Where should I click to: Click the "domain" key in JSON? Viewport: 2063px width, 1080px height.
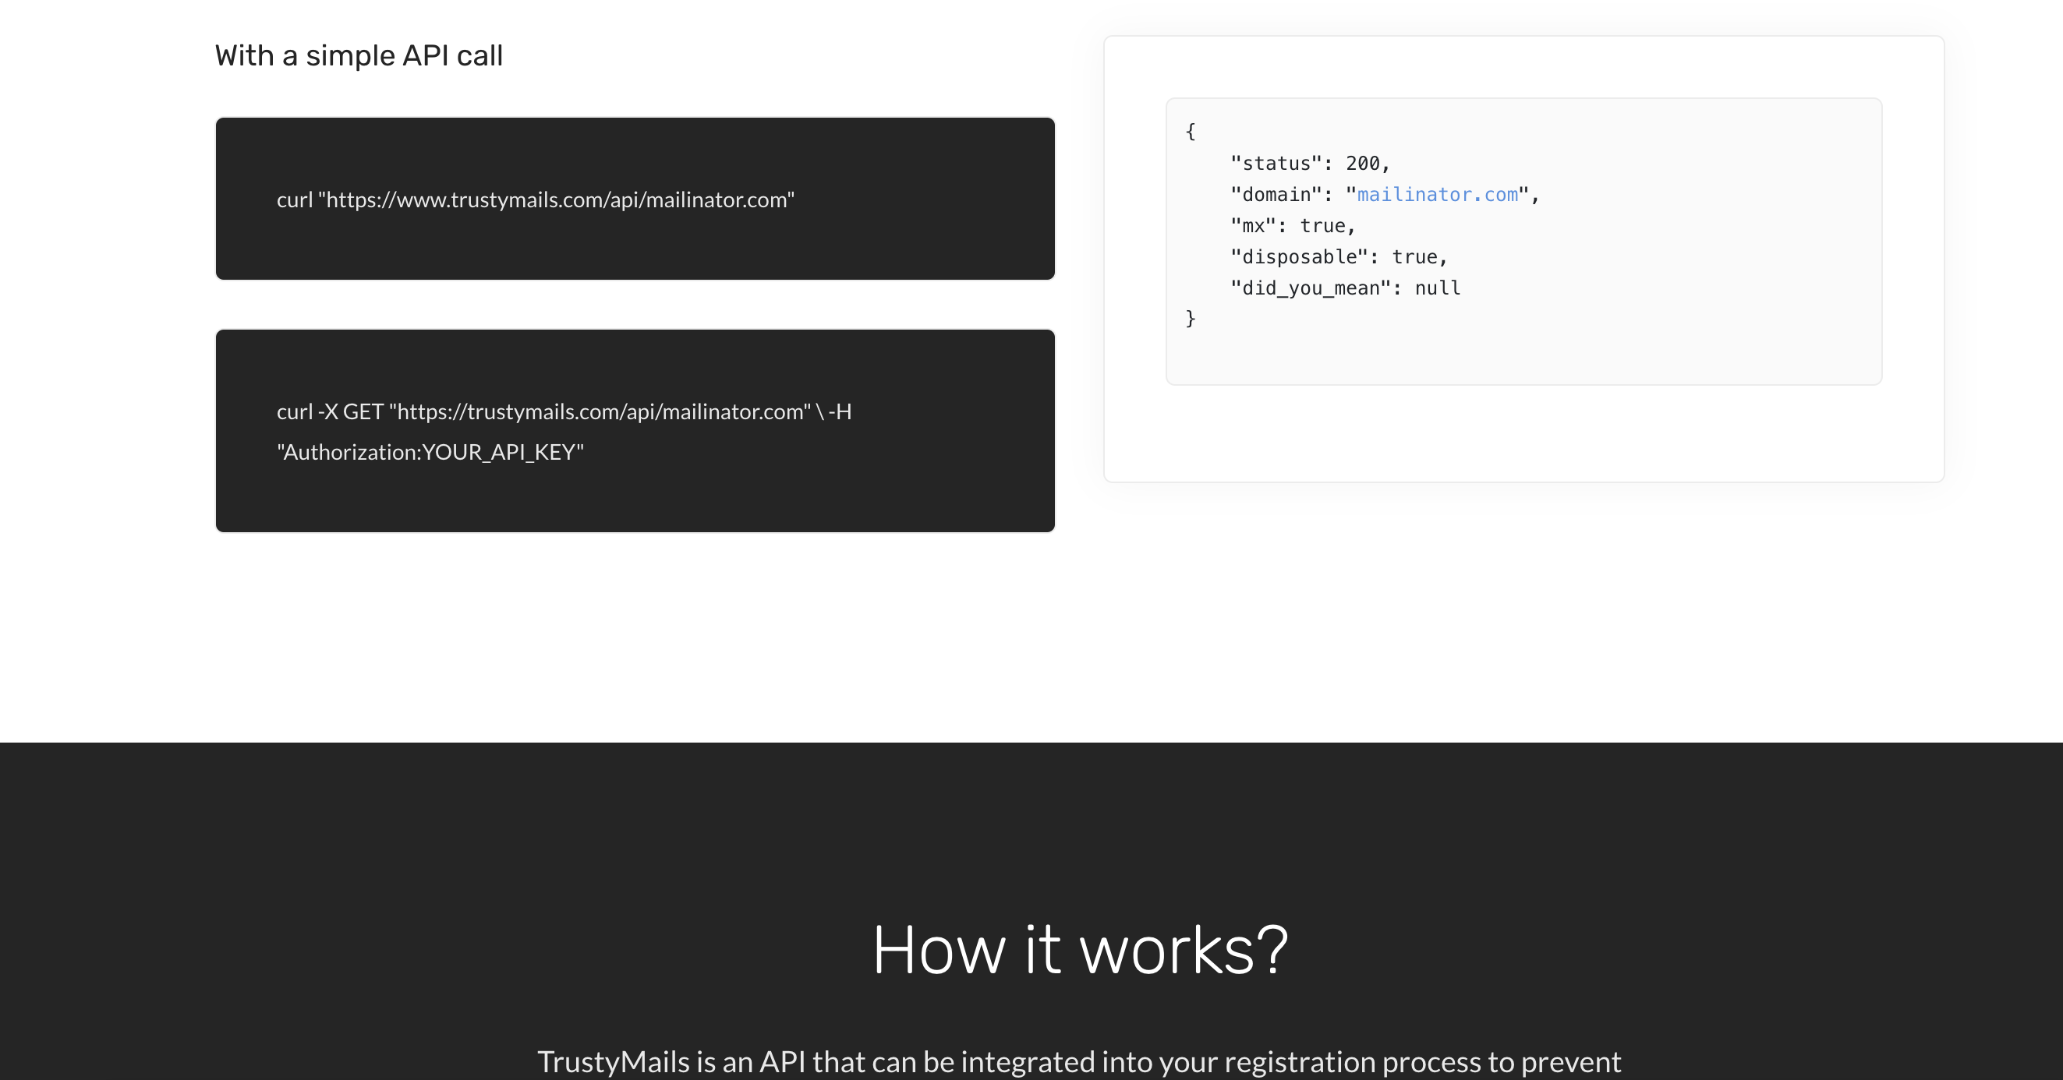(1276, 195)
